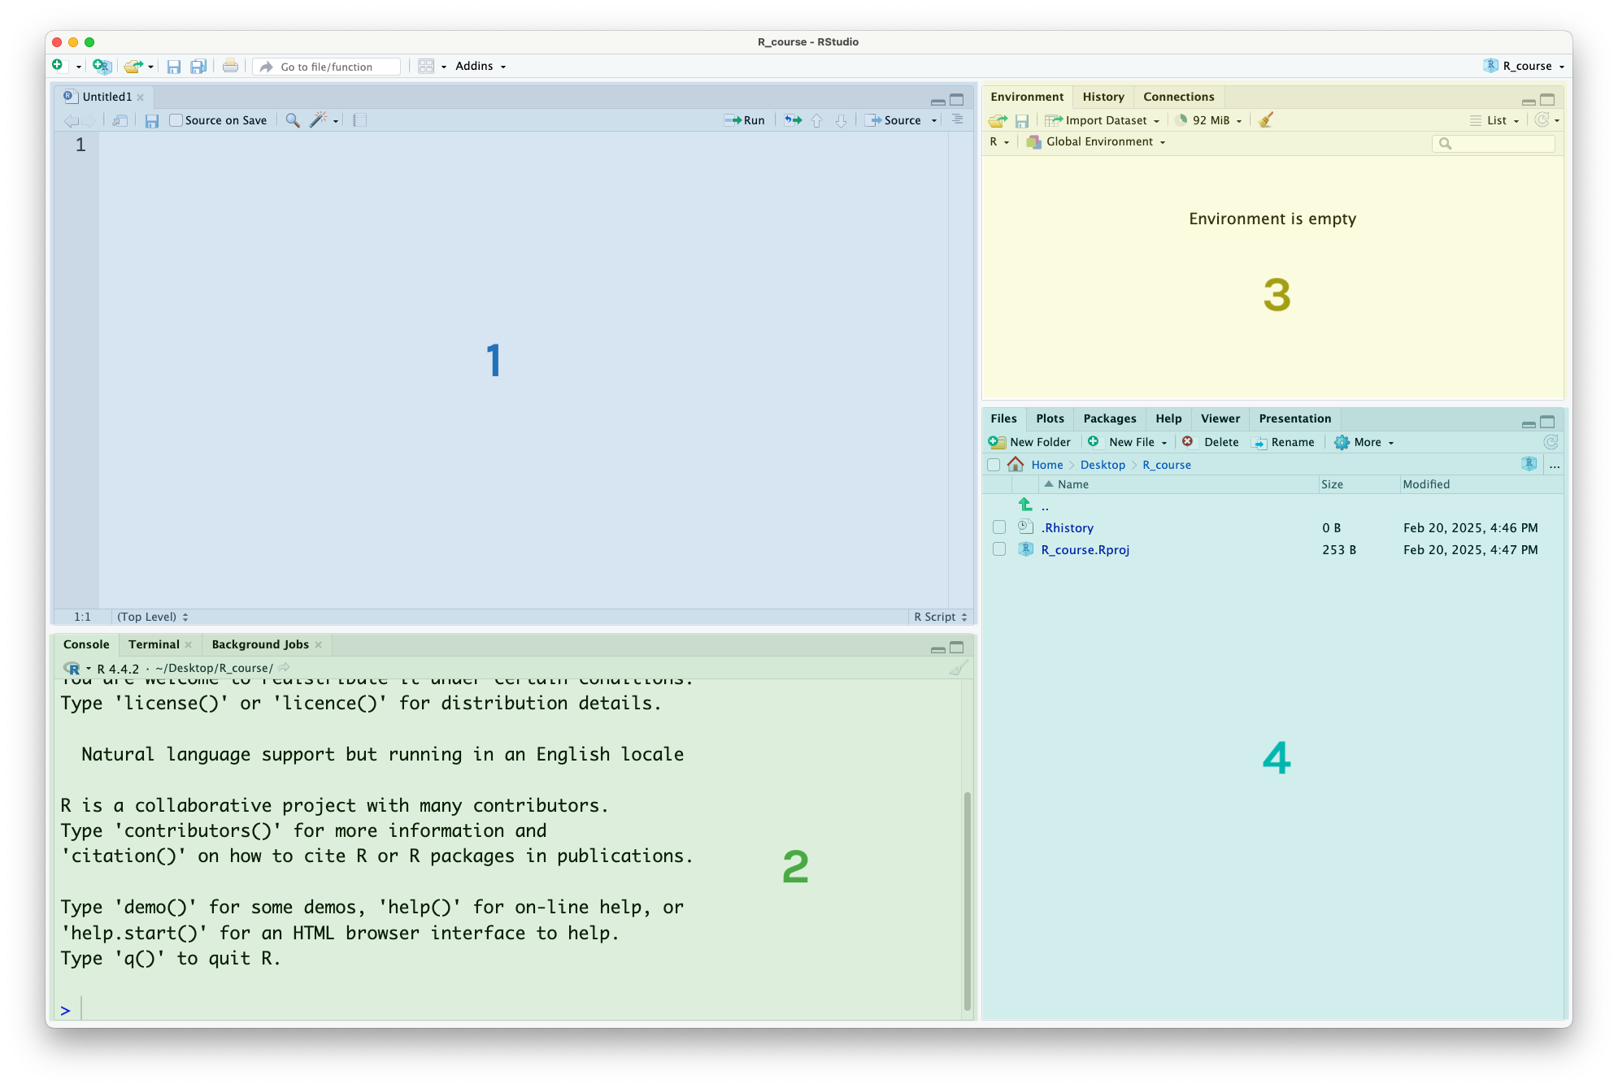Open More options in Files pane
Viewport: 1618px width, 1088px height.
click(x=1364, y=442)
